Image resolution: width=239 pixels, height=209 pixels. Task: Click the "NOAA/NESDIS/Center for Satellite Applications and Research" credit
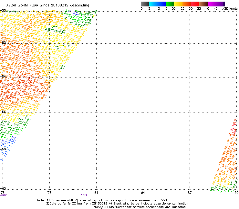140,207
